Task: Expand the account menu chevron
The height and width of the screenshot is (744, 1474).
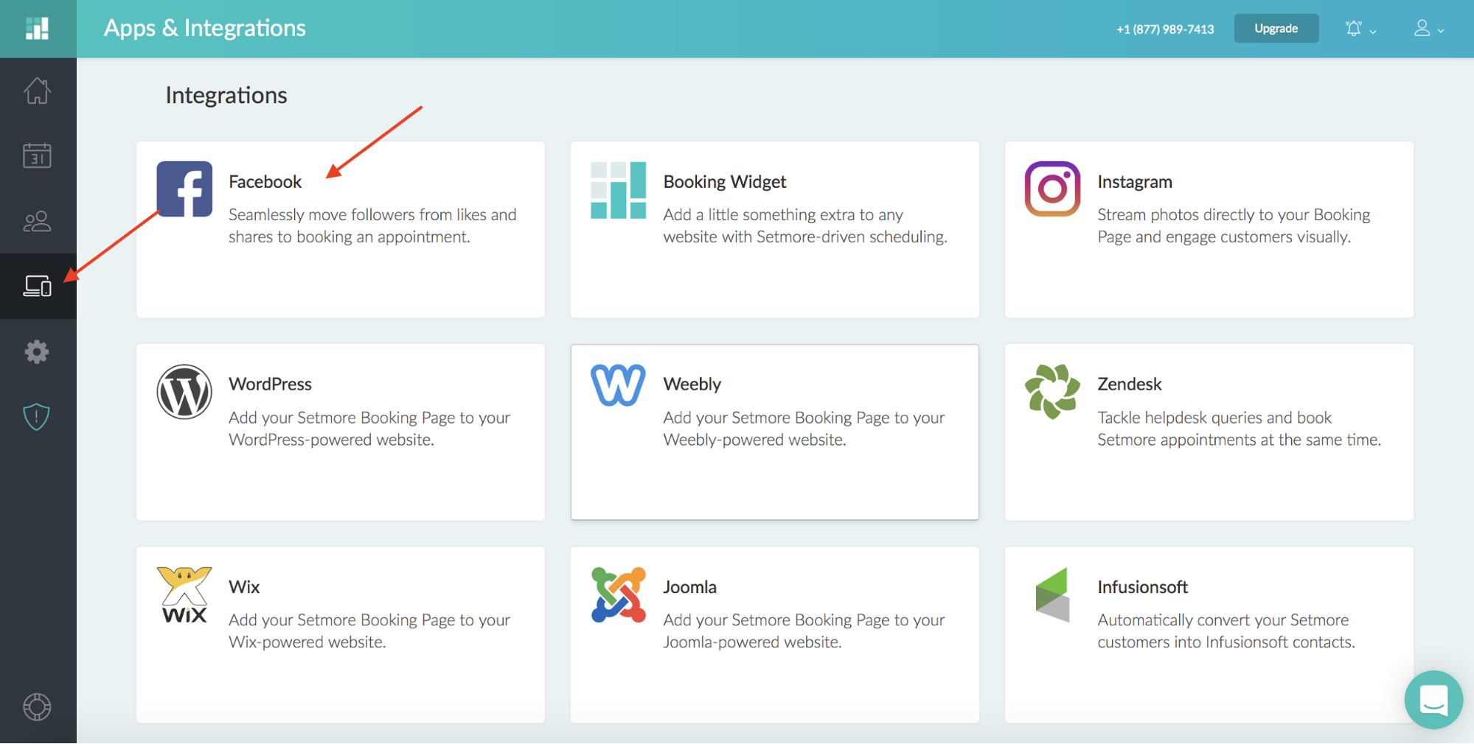Action: pyautogui.click(x=1441, y=31)
